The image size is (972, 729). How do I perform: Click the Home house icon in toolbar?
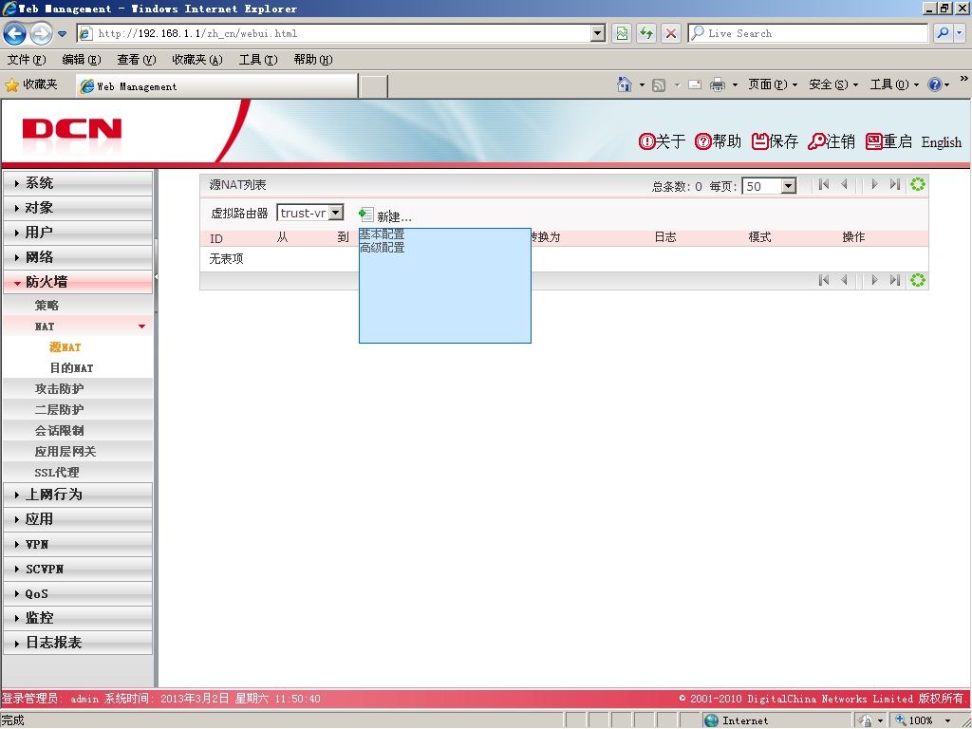(625, 84)
